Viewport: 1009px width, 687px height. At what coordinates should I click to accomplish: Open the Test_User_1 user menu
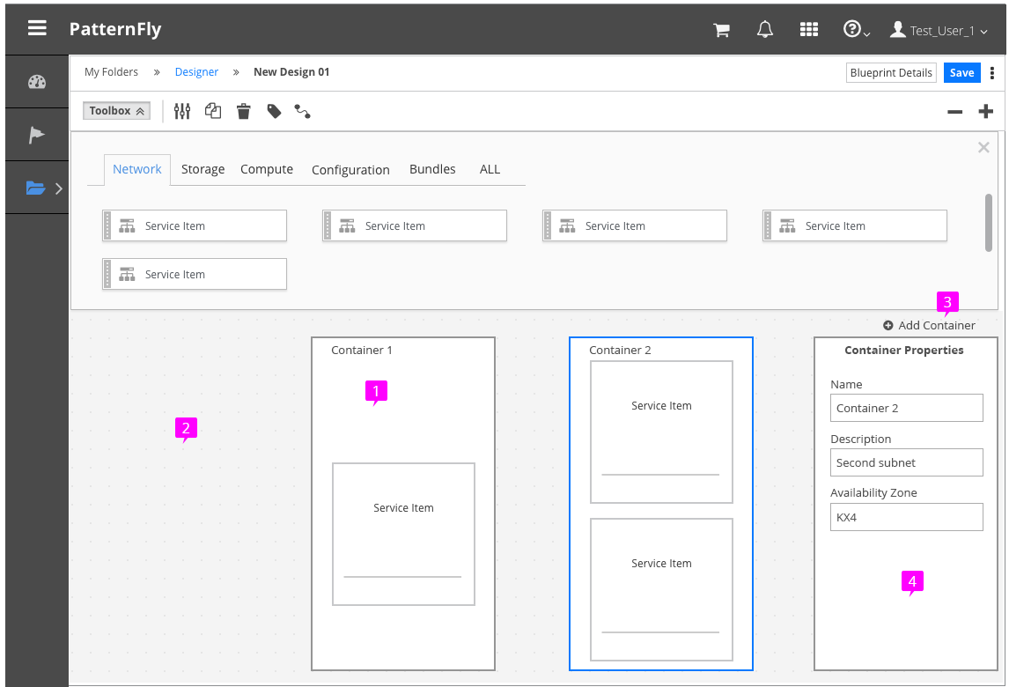(x=939, y=30)
